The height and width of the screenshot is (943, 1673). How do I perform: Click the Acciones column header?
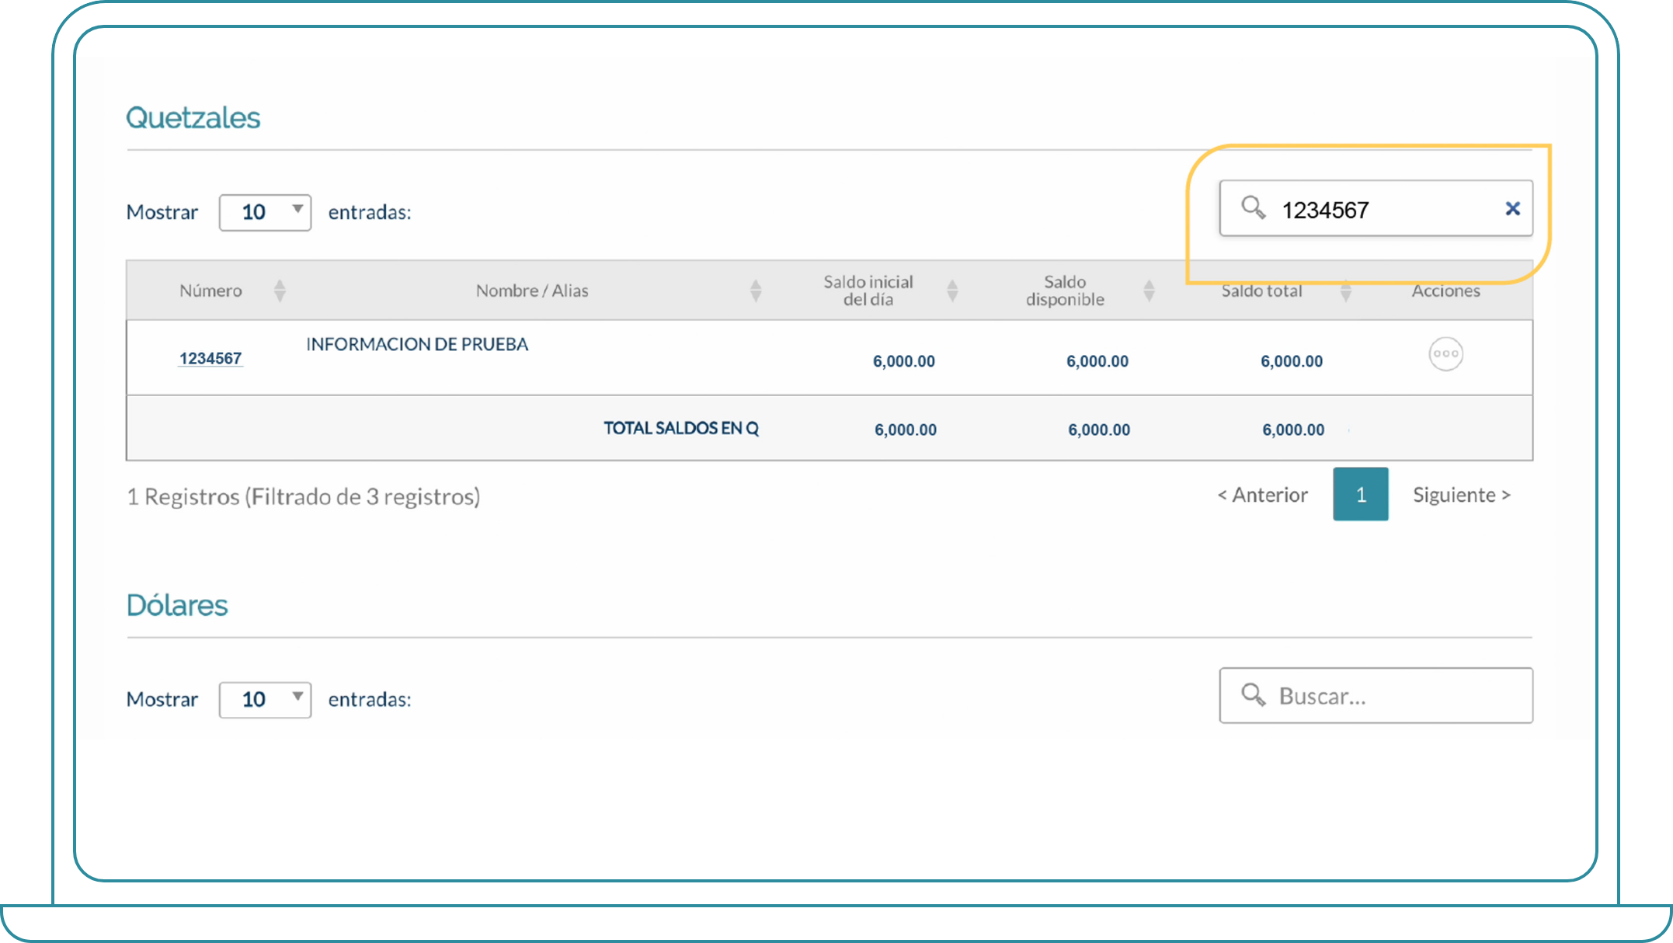point(1445,291)
